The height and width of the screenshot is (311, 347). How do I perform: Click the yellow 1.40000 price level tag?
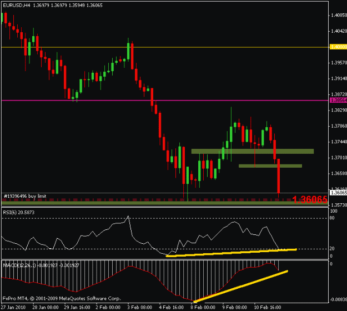[x=338, y=47]
